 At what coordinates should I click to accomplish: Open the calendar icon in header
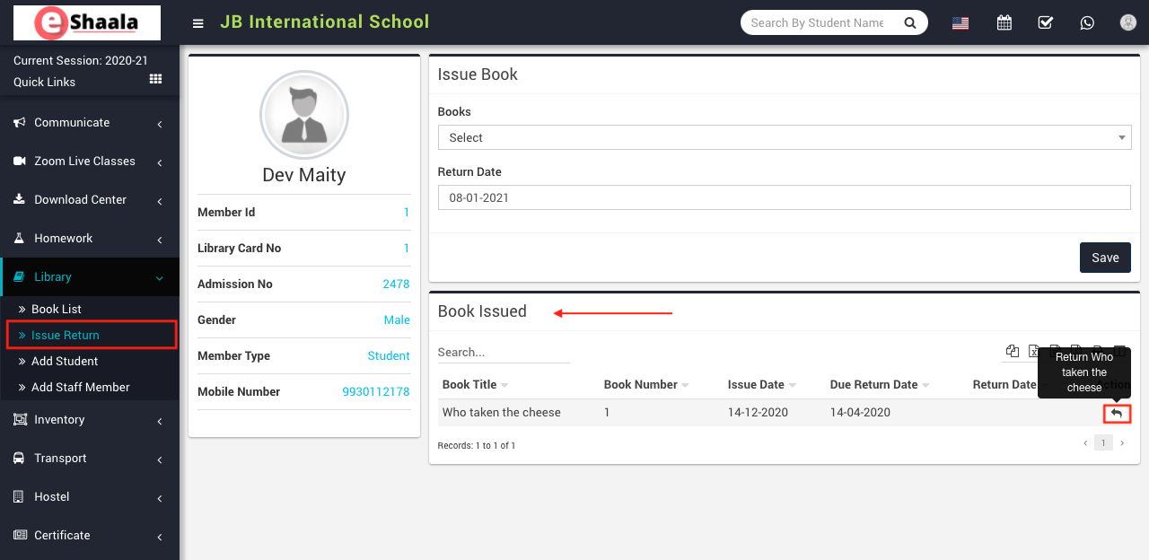1004,22
